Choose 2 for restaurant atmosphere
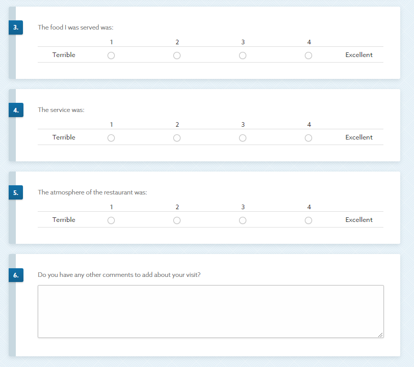414x367 pixels. (x=177, y=220)
